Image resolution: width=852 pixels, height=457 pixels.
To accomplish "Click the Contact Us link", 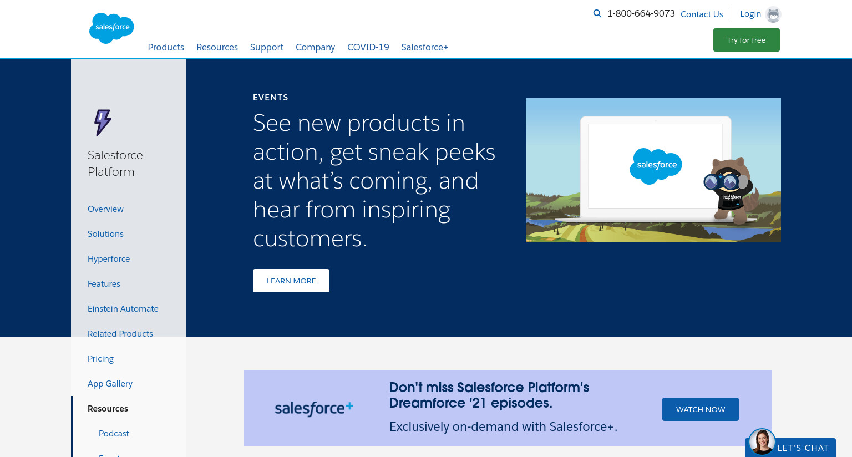I will [702, 14].
